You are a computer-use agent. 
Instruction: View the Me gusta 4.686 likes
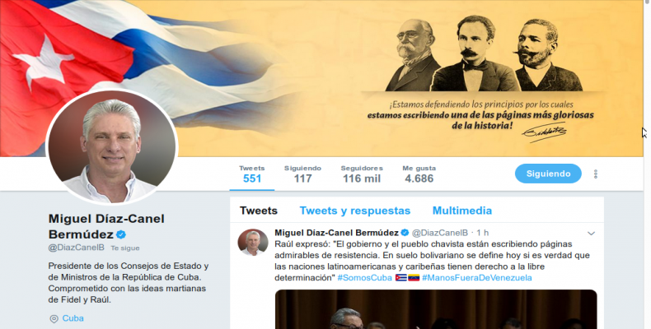point(419,174)
